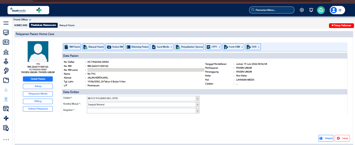Expand the Front Office module dropdown
The height and width of the screenshot is (145, 355).
point(22,20)
